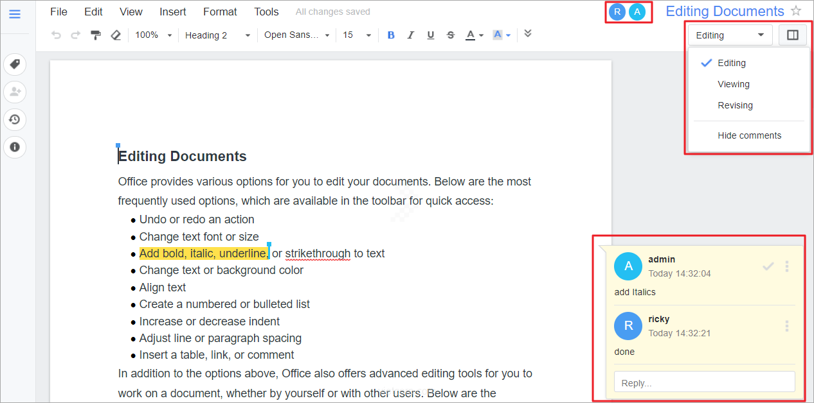The image size is (814, 403).
Task: Open the Insert menu
Action: click(173, 12)
